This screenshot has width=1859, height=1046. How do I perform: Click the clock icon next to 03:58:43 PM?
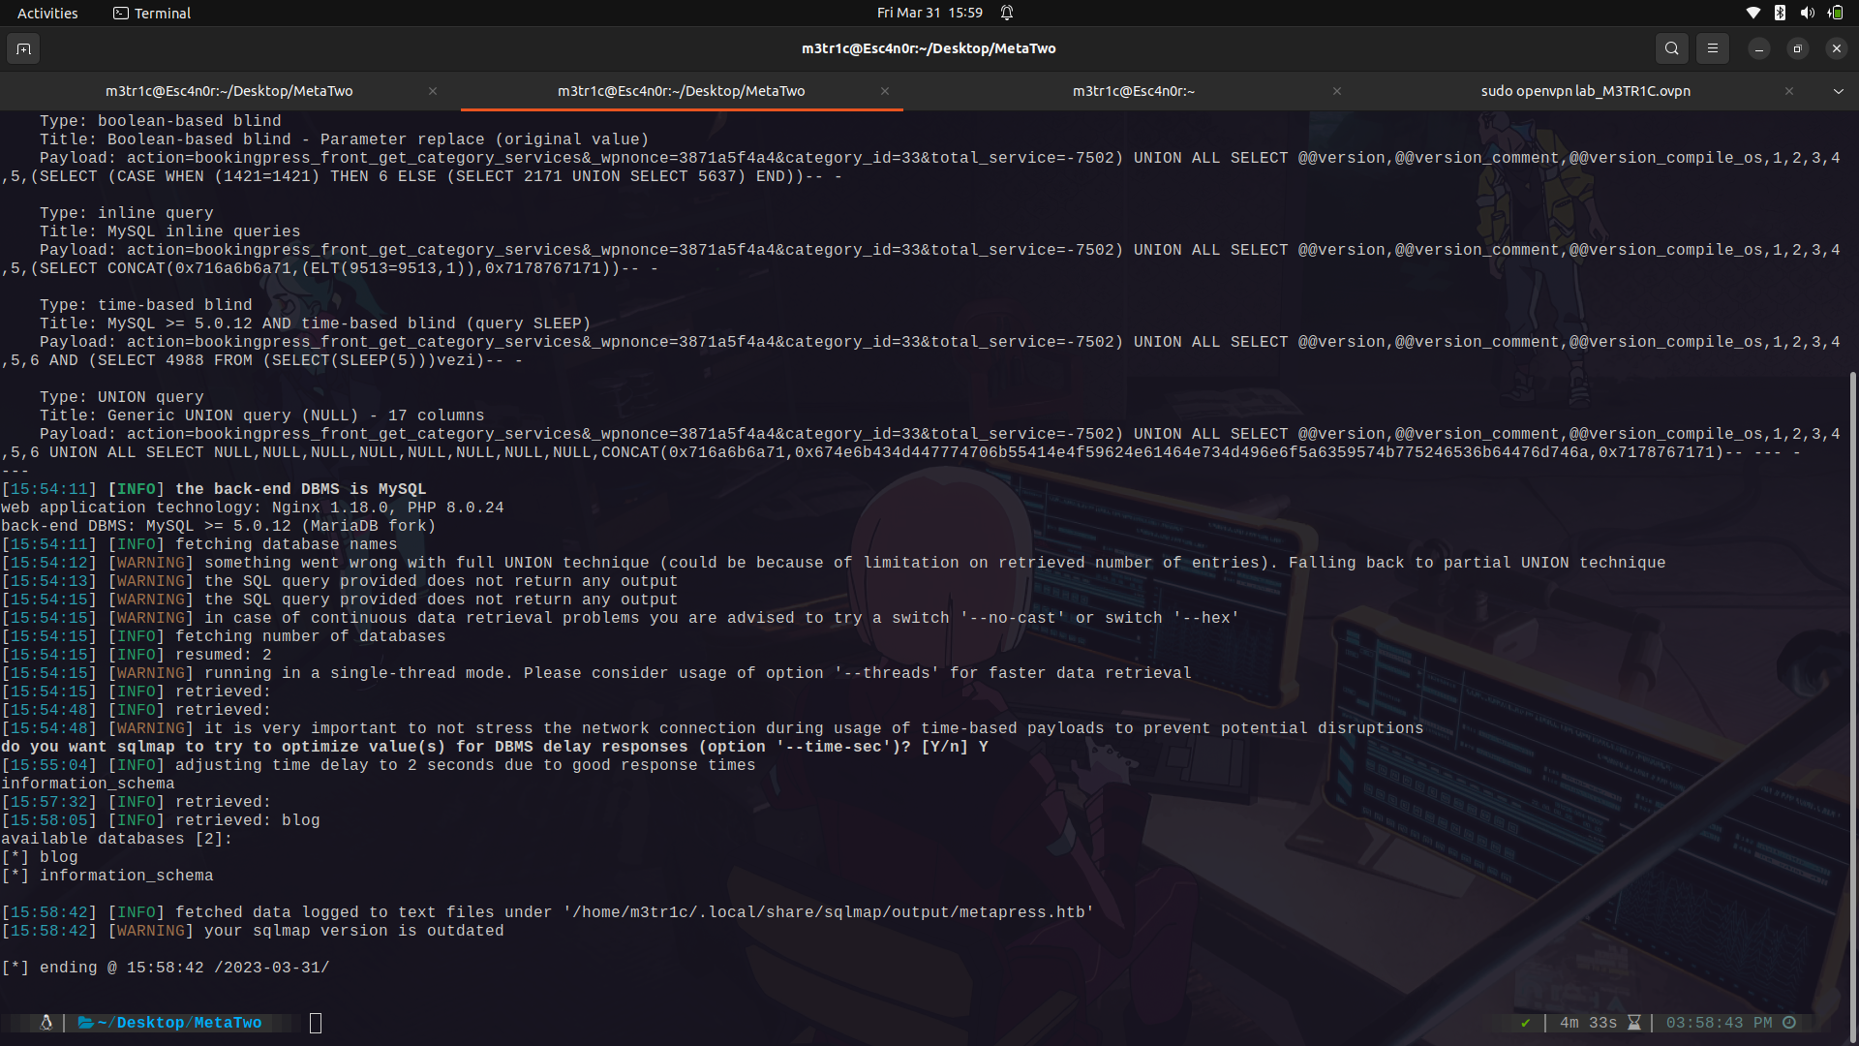pos(1790,1022)
